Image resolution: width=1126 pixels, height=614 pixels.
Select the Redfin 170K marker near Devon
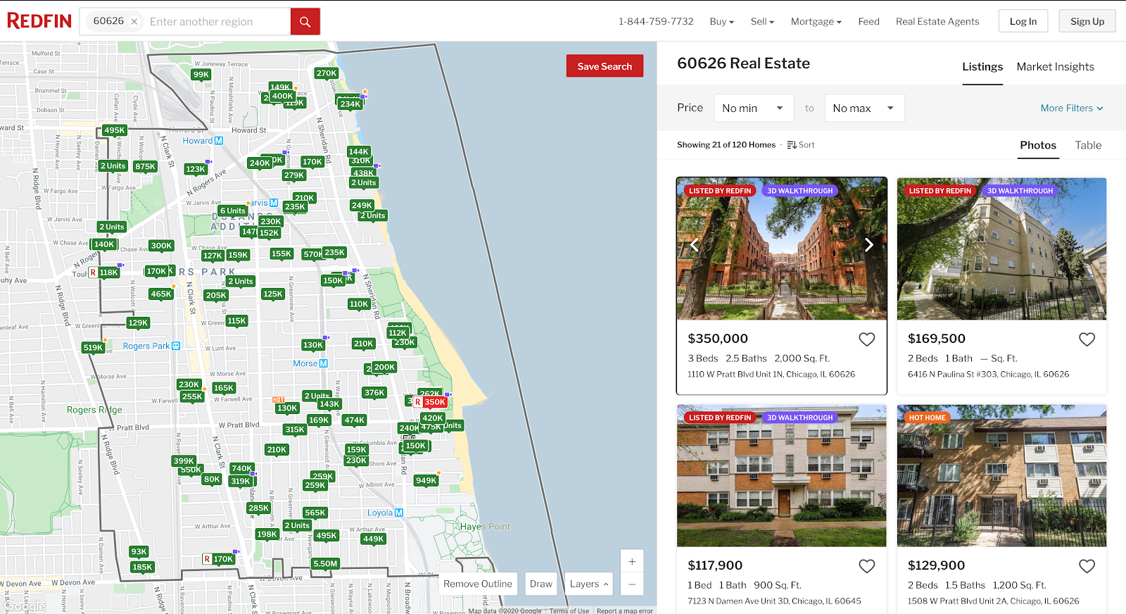pyautogui.click(x=218, y=559)
